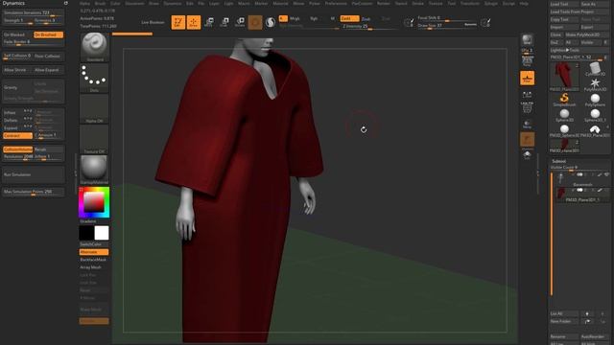This screenshot has width=614, height=345.
Task: Toggle Persp perspective icon on right shelf
Action: [x=527, y=60]
